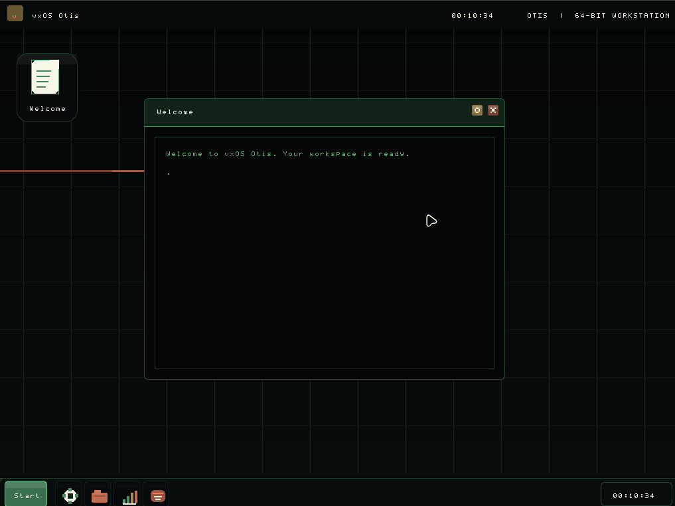Launch the orange briefcase taskbar app

[99, 495]
